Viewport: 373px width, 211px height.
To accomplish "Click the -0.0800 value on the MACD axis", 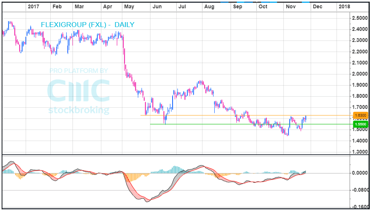I will [x=360, y=190].
